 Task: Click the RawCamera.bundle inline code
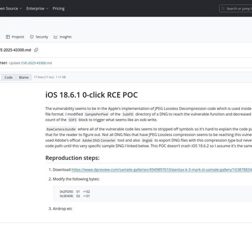[61, 129]
